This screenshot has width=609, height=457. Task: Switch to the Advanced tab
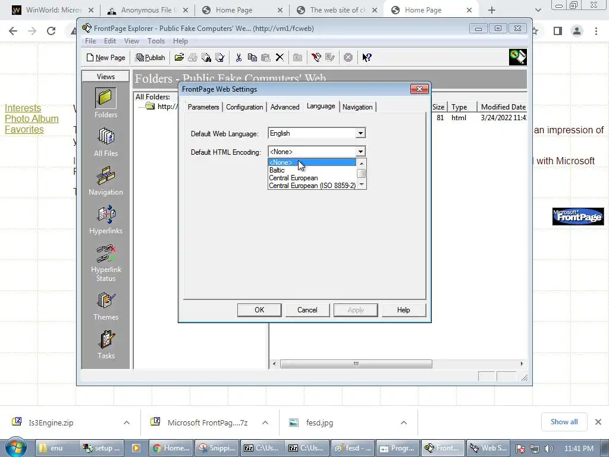pyautogui.click(x=285, y=107)
